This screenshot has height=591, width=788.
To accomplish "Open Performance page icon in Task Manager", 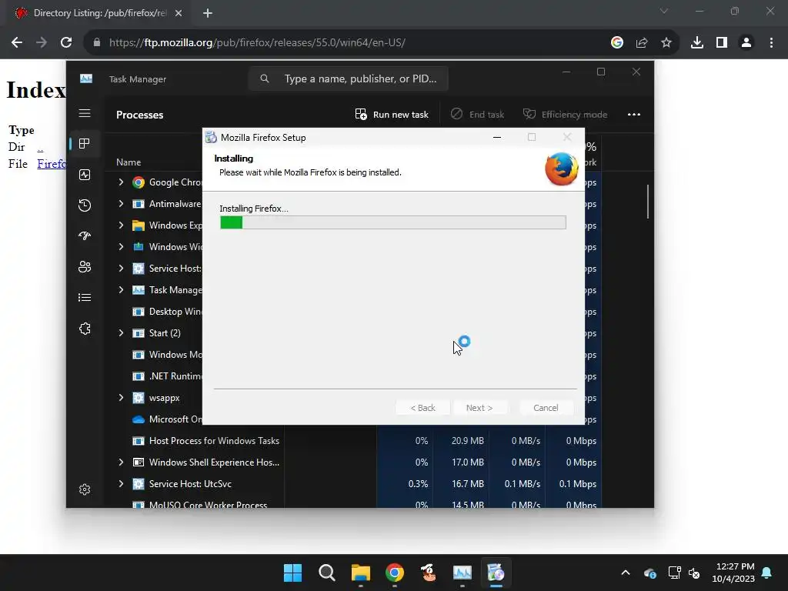I will 85,175.
